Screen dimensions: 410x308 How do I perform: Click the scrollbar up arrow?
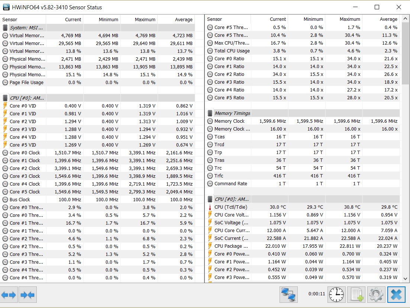405,19
